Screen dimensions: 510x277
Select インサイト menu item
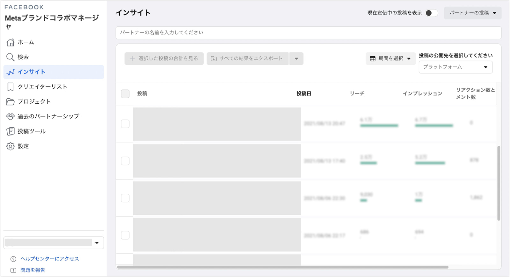click(x=54, y=72)
